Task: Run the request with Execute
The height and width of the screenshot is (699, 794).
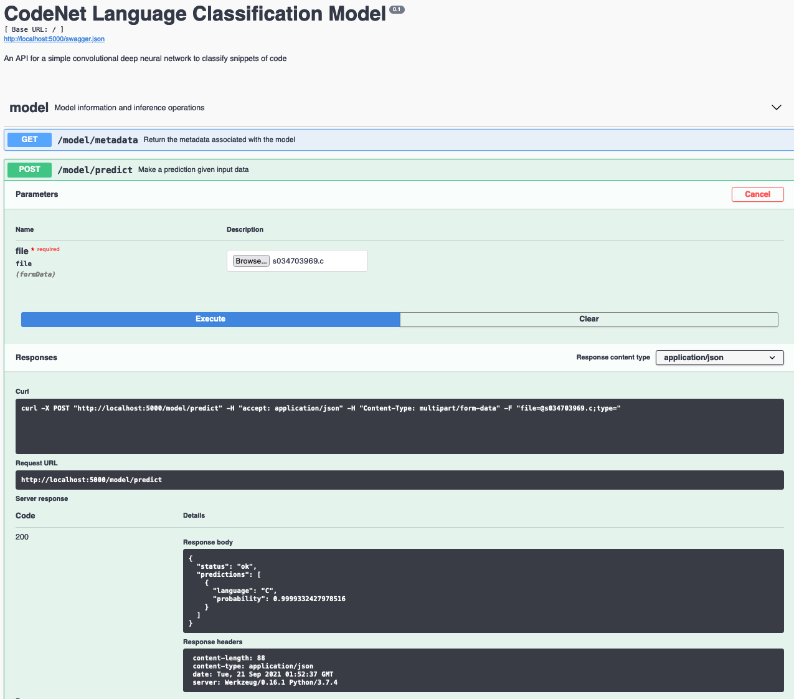Action: pos(210,319)
